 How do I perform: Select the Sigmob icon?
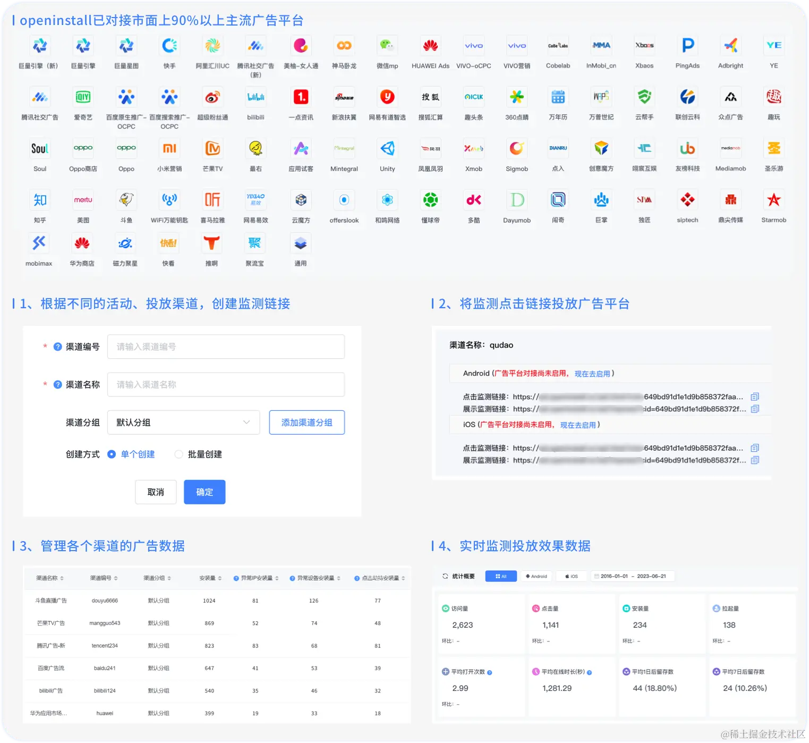(517, 149)
